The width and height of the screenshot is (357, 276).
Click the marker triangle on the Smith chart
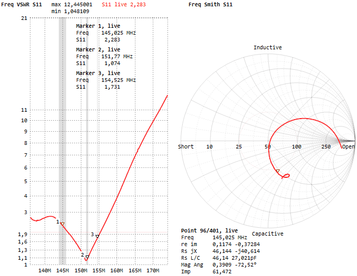pos(278,172)
